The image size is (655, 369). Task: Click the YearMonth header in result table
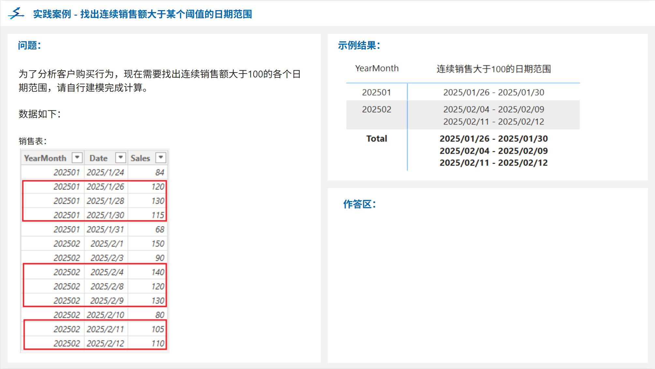(x=377, y=68)
